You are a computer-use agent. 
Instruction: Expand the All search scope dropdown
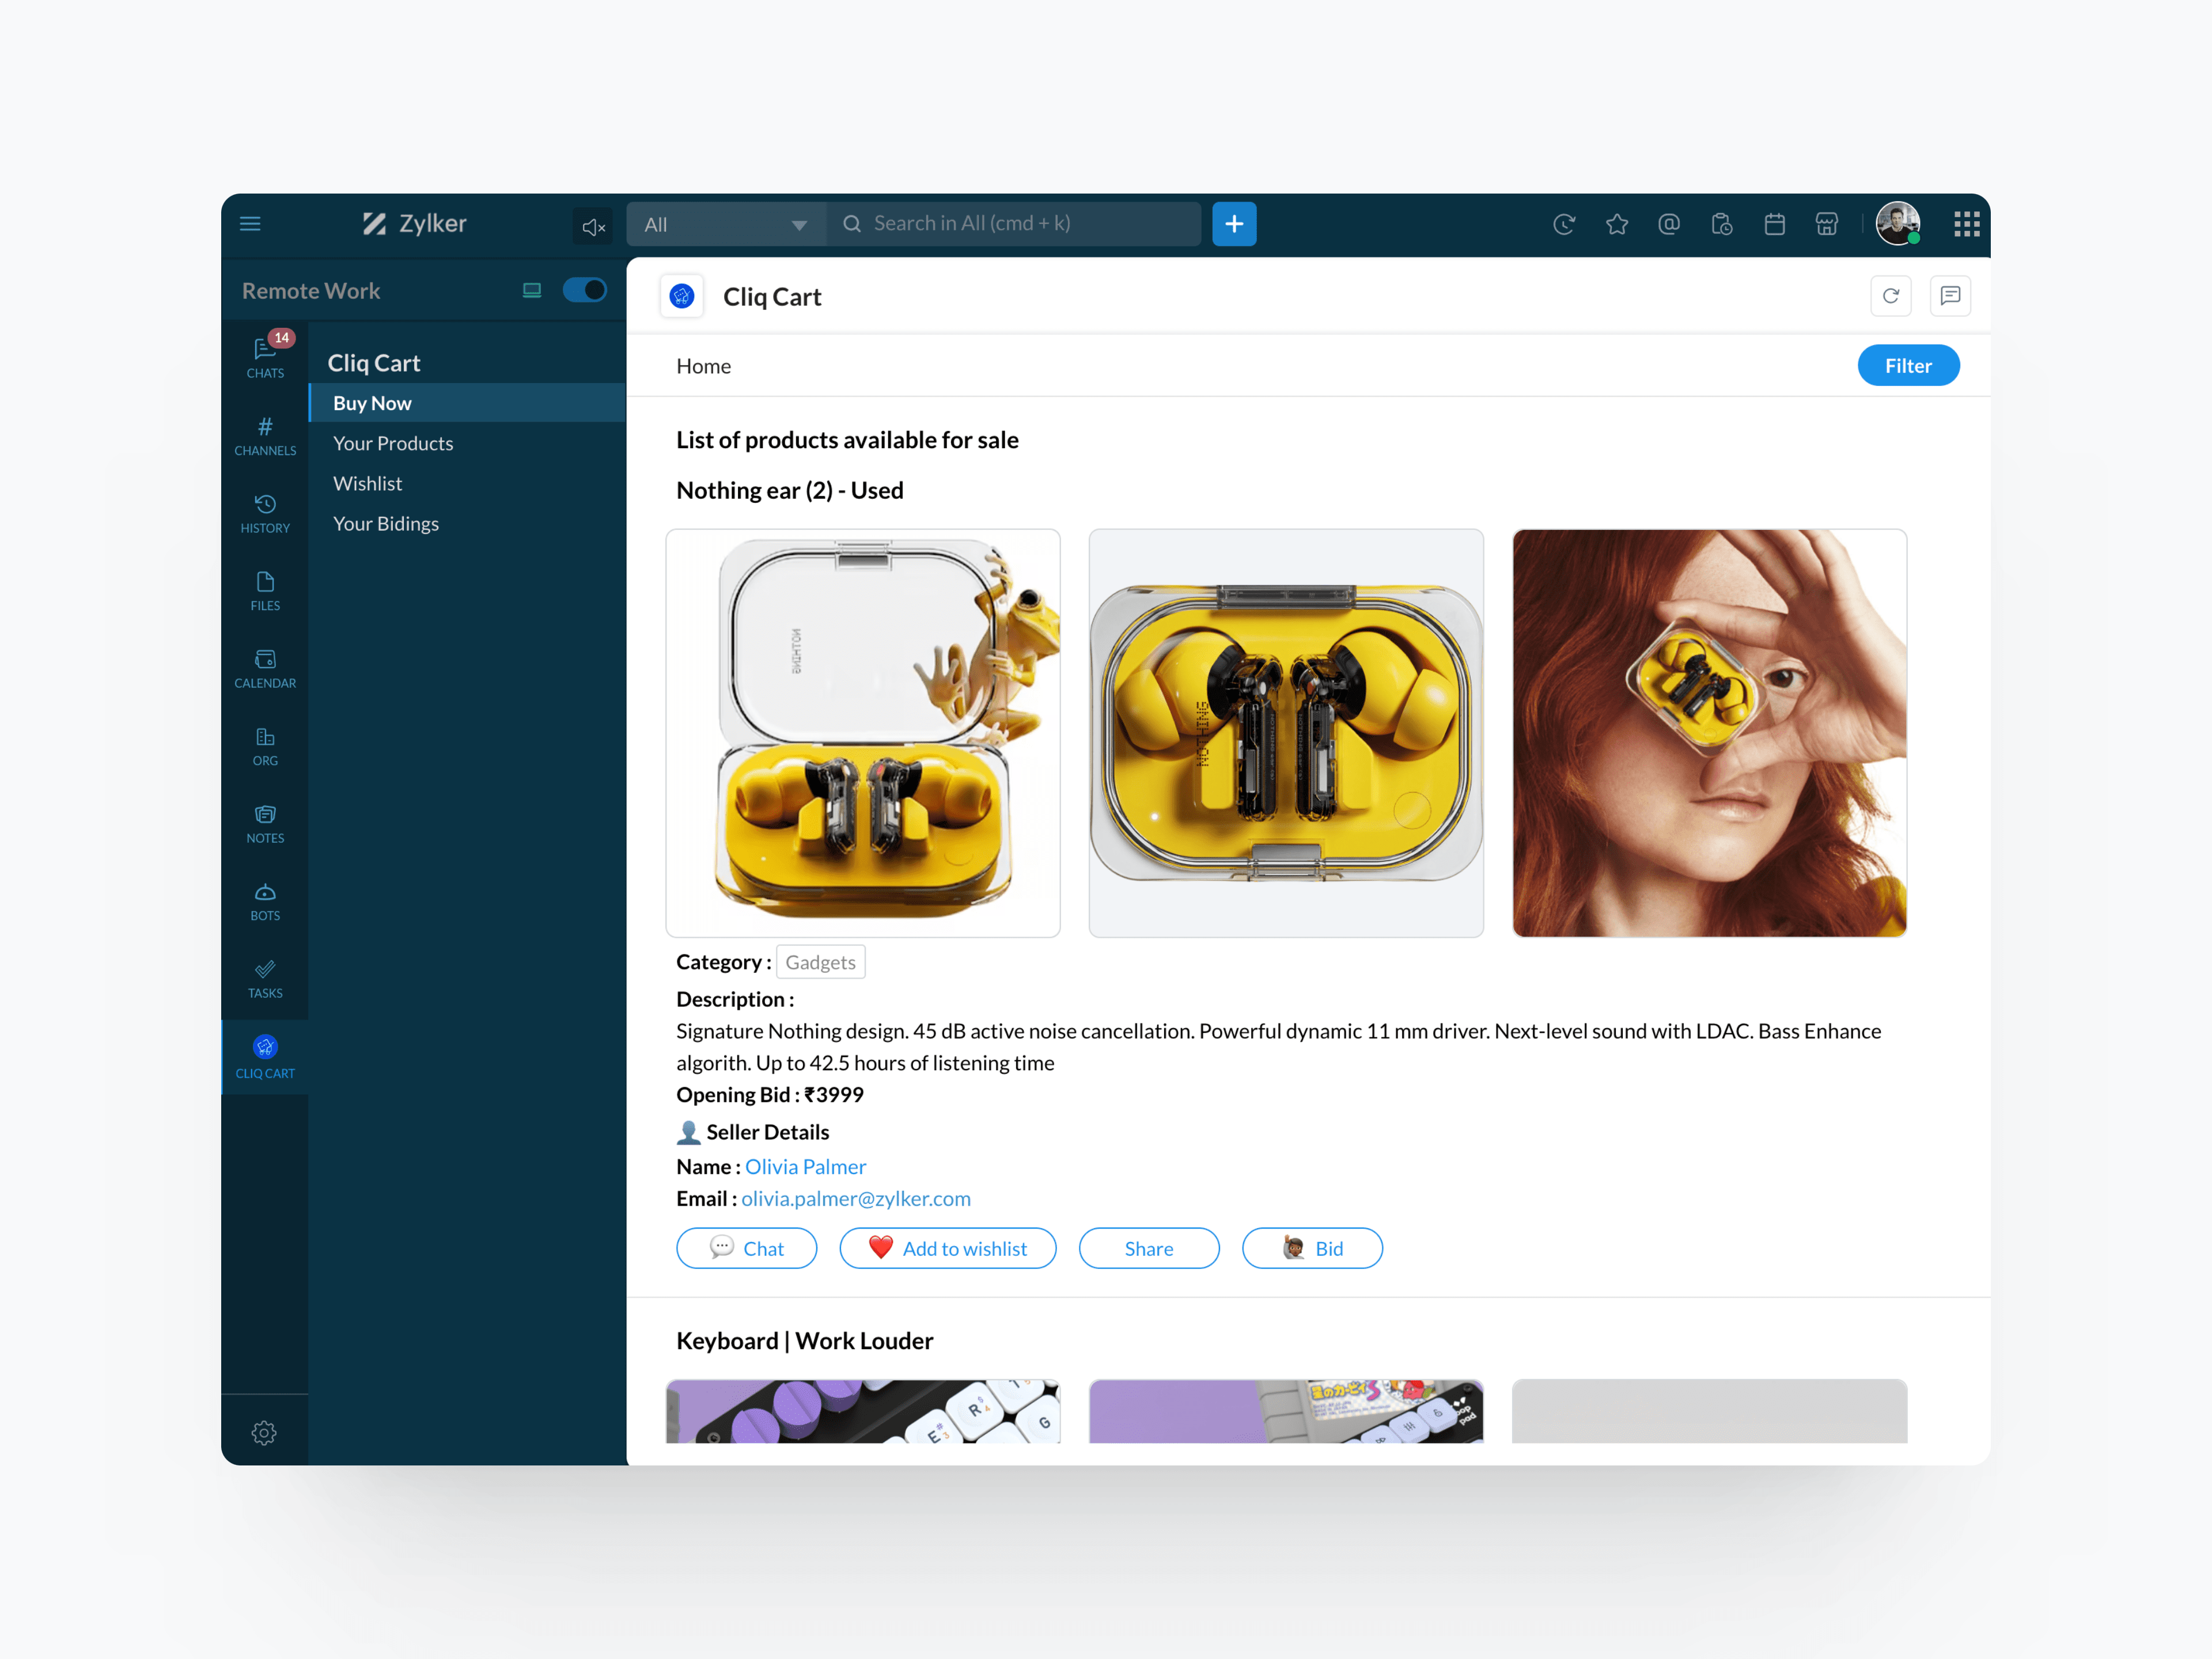click(x=726, y=224)
